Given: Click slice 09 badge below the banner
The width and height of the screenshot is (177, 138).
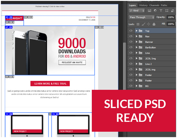Looking at the screenshot, I should (10, 77).
